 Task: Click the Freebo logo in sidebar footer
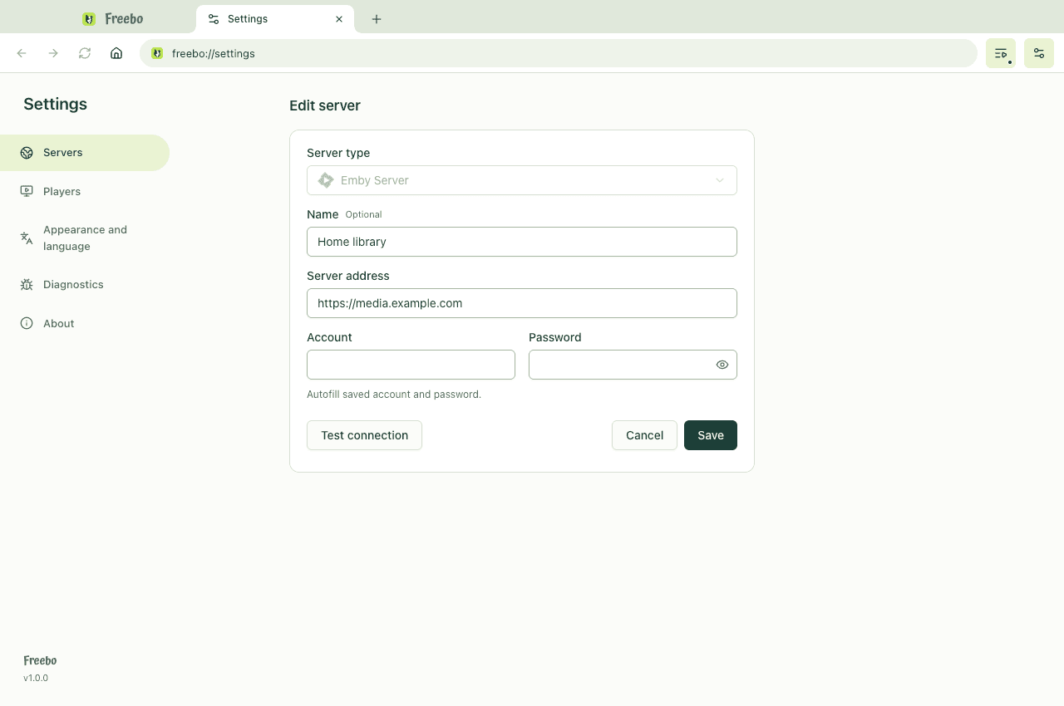(x=40, y=660)
